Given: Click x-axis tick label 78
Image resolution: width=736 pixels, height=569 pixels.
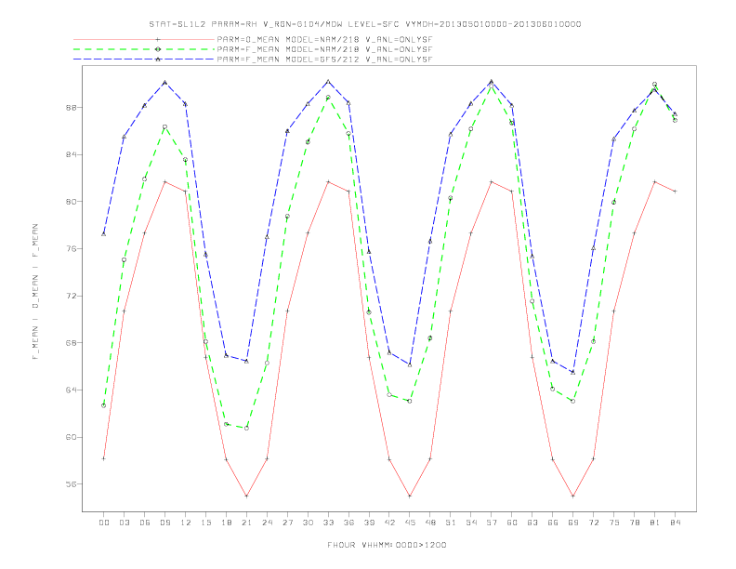Looking at the screenshot, I should click(x=634, y=523).
